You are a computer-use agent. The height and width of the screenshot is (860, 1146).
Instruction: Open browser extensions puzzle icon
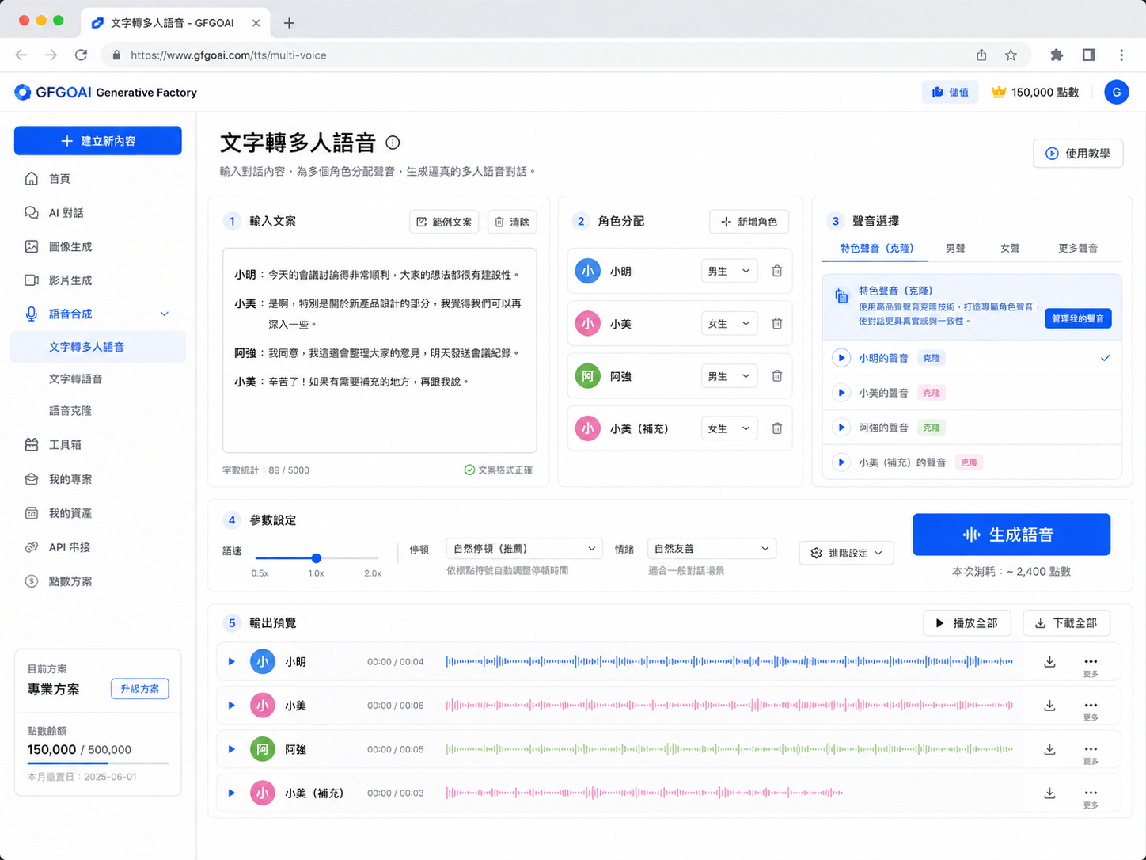(x=1057, y=55)
